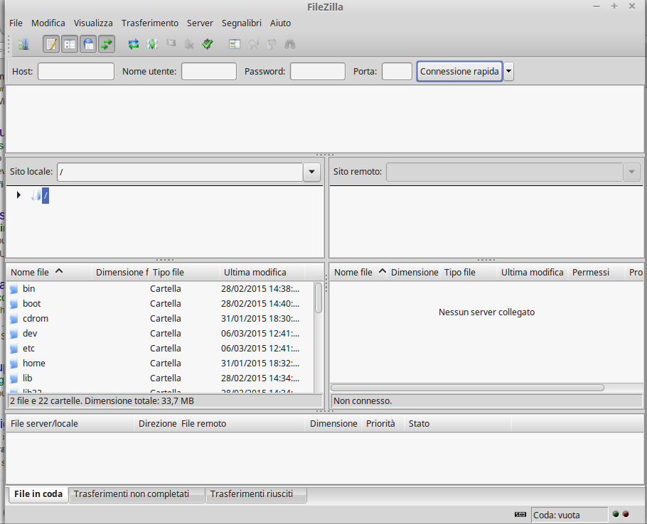The width and height of the screenshot is (647, 524).
Task: Click the boot folder icon
Action: pyautogui.click(x=14, y=304)
